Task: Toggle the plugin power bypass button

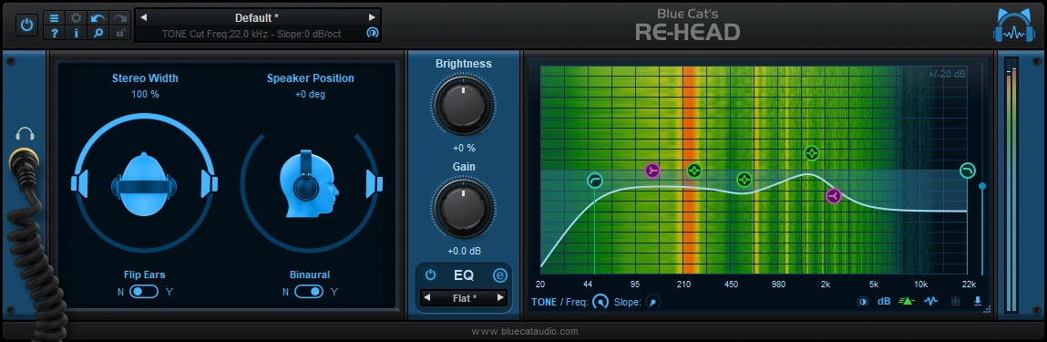Action: 26,26
